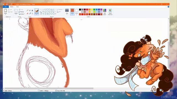Click the horizontal scrollbar thumb
The width and height of the screenshot is (177, 99).
[x=49, y=89]
